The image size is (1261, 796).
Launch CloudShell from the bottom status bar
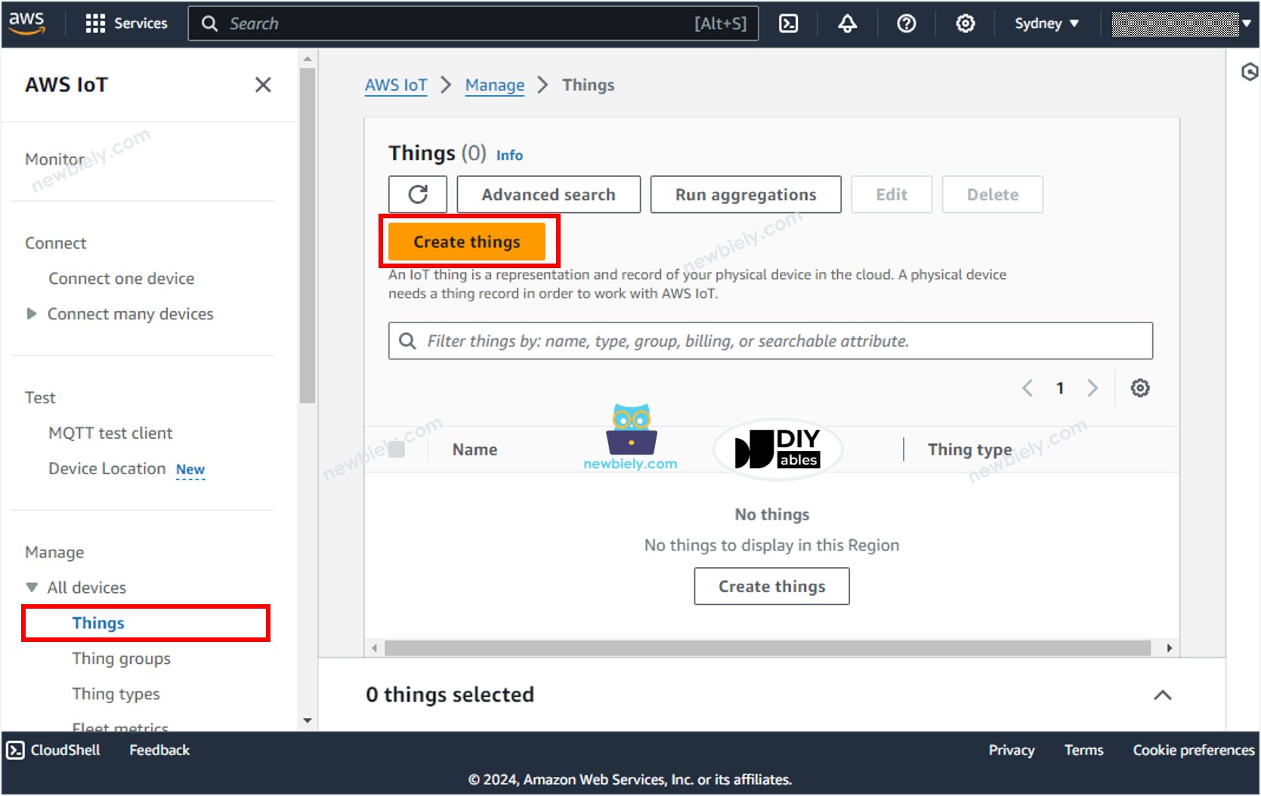53,749
